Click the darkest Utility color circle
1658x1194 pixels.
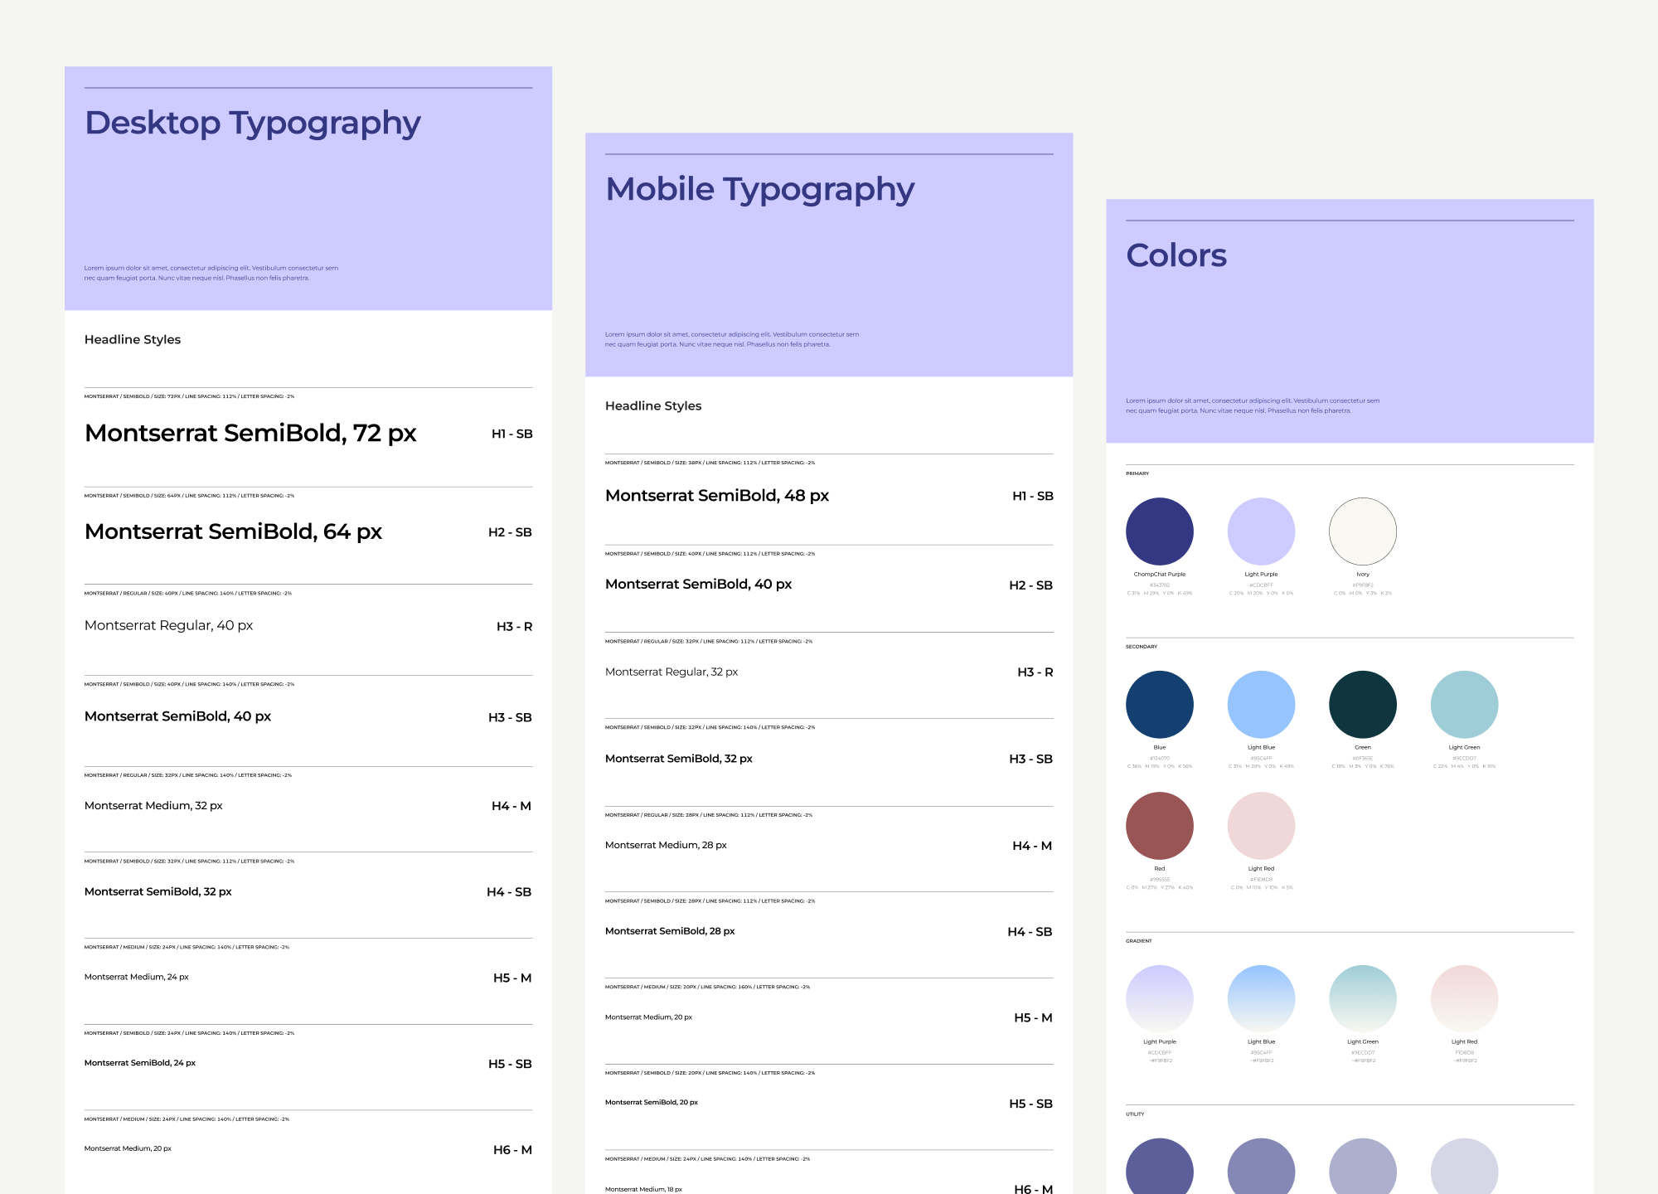pos(1159,1169)
